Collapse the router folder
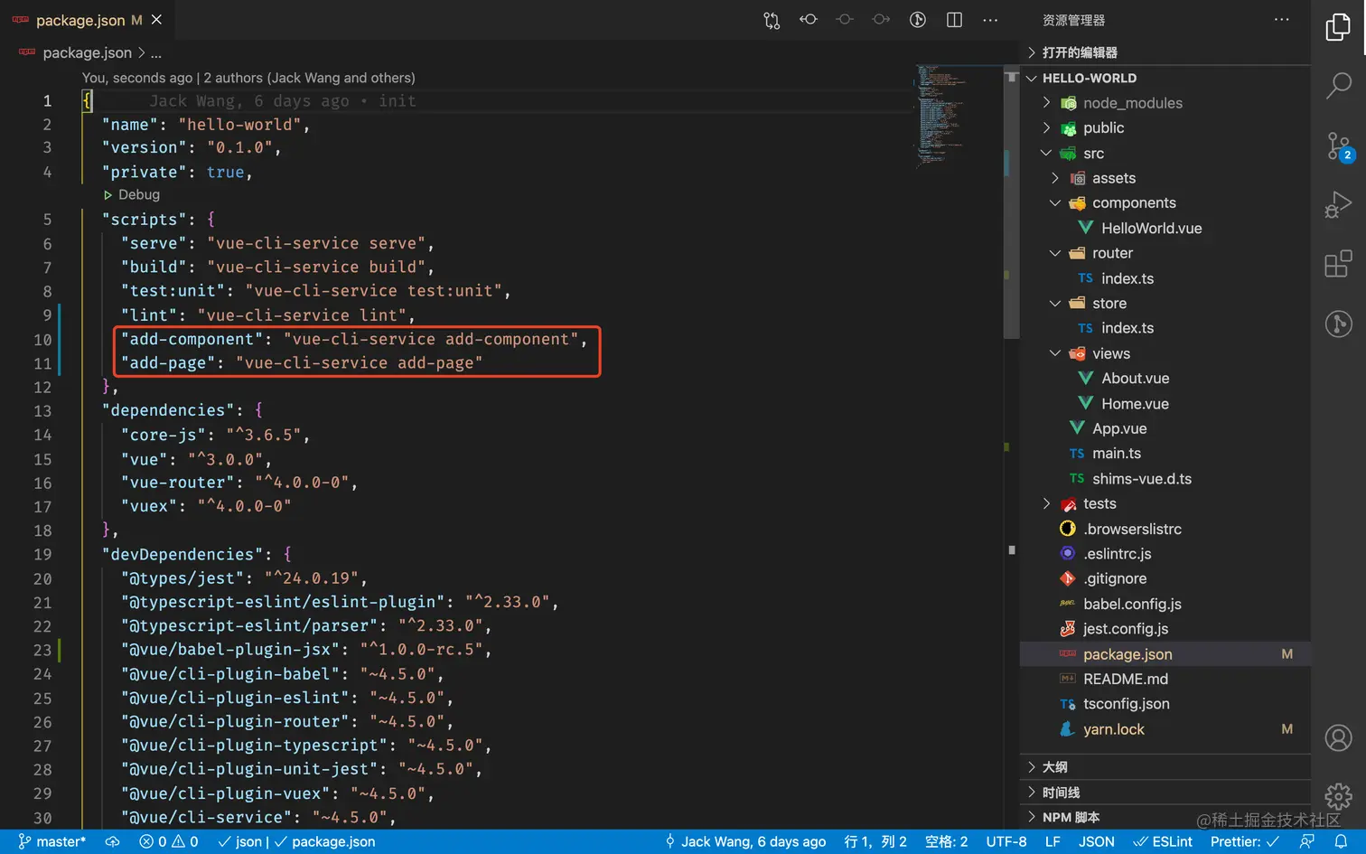Image resolution: width=1366 pixels, height=854 pixels. pos(1165,253)
